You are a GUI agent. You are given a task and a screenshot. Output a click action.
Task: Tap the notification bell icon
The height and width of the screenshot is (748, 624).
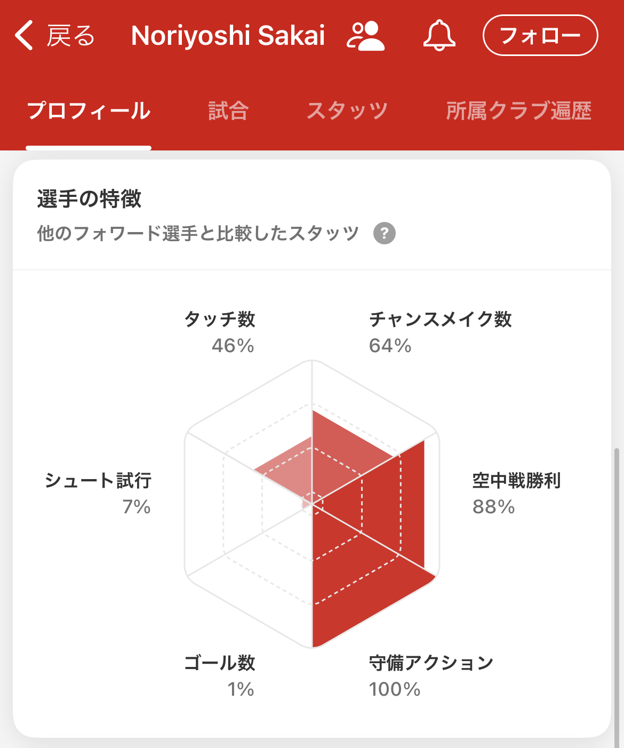pos(439,36)
